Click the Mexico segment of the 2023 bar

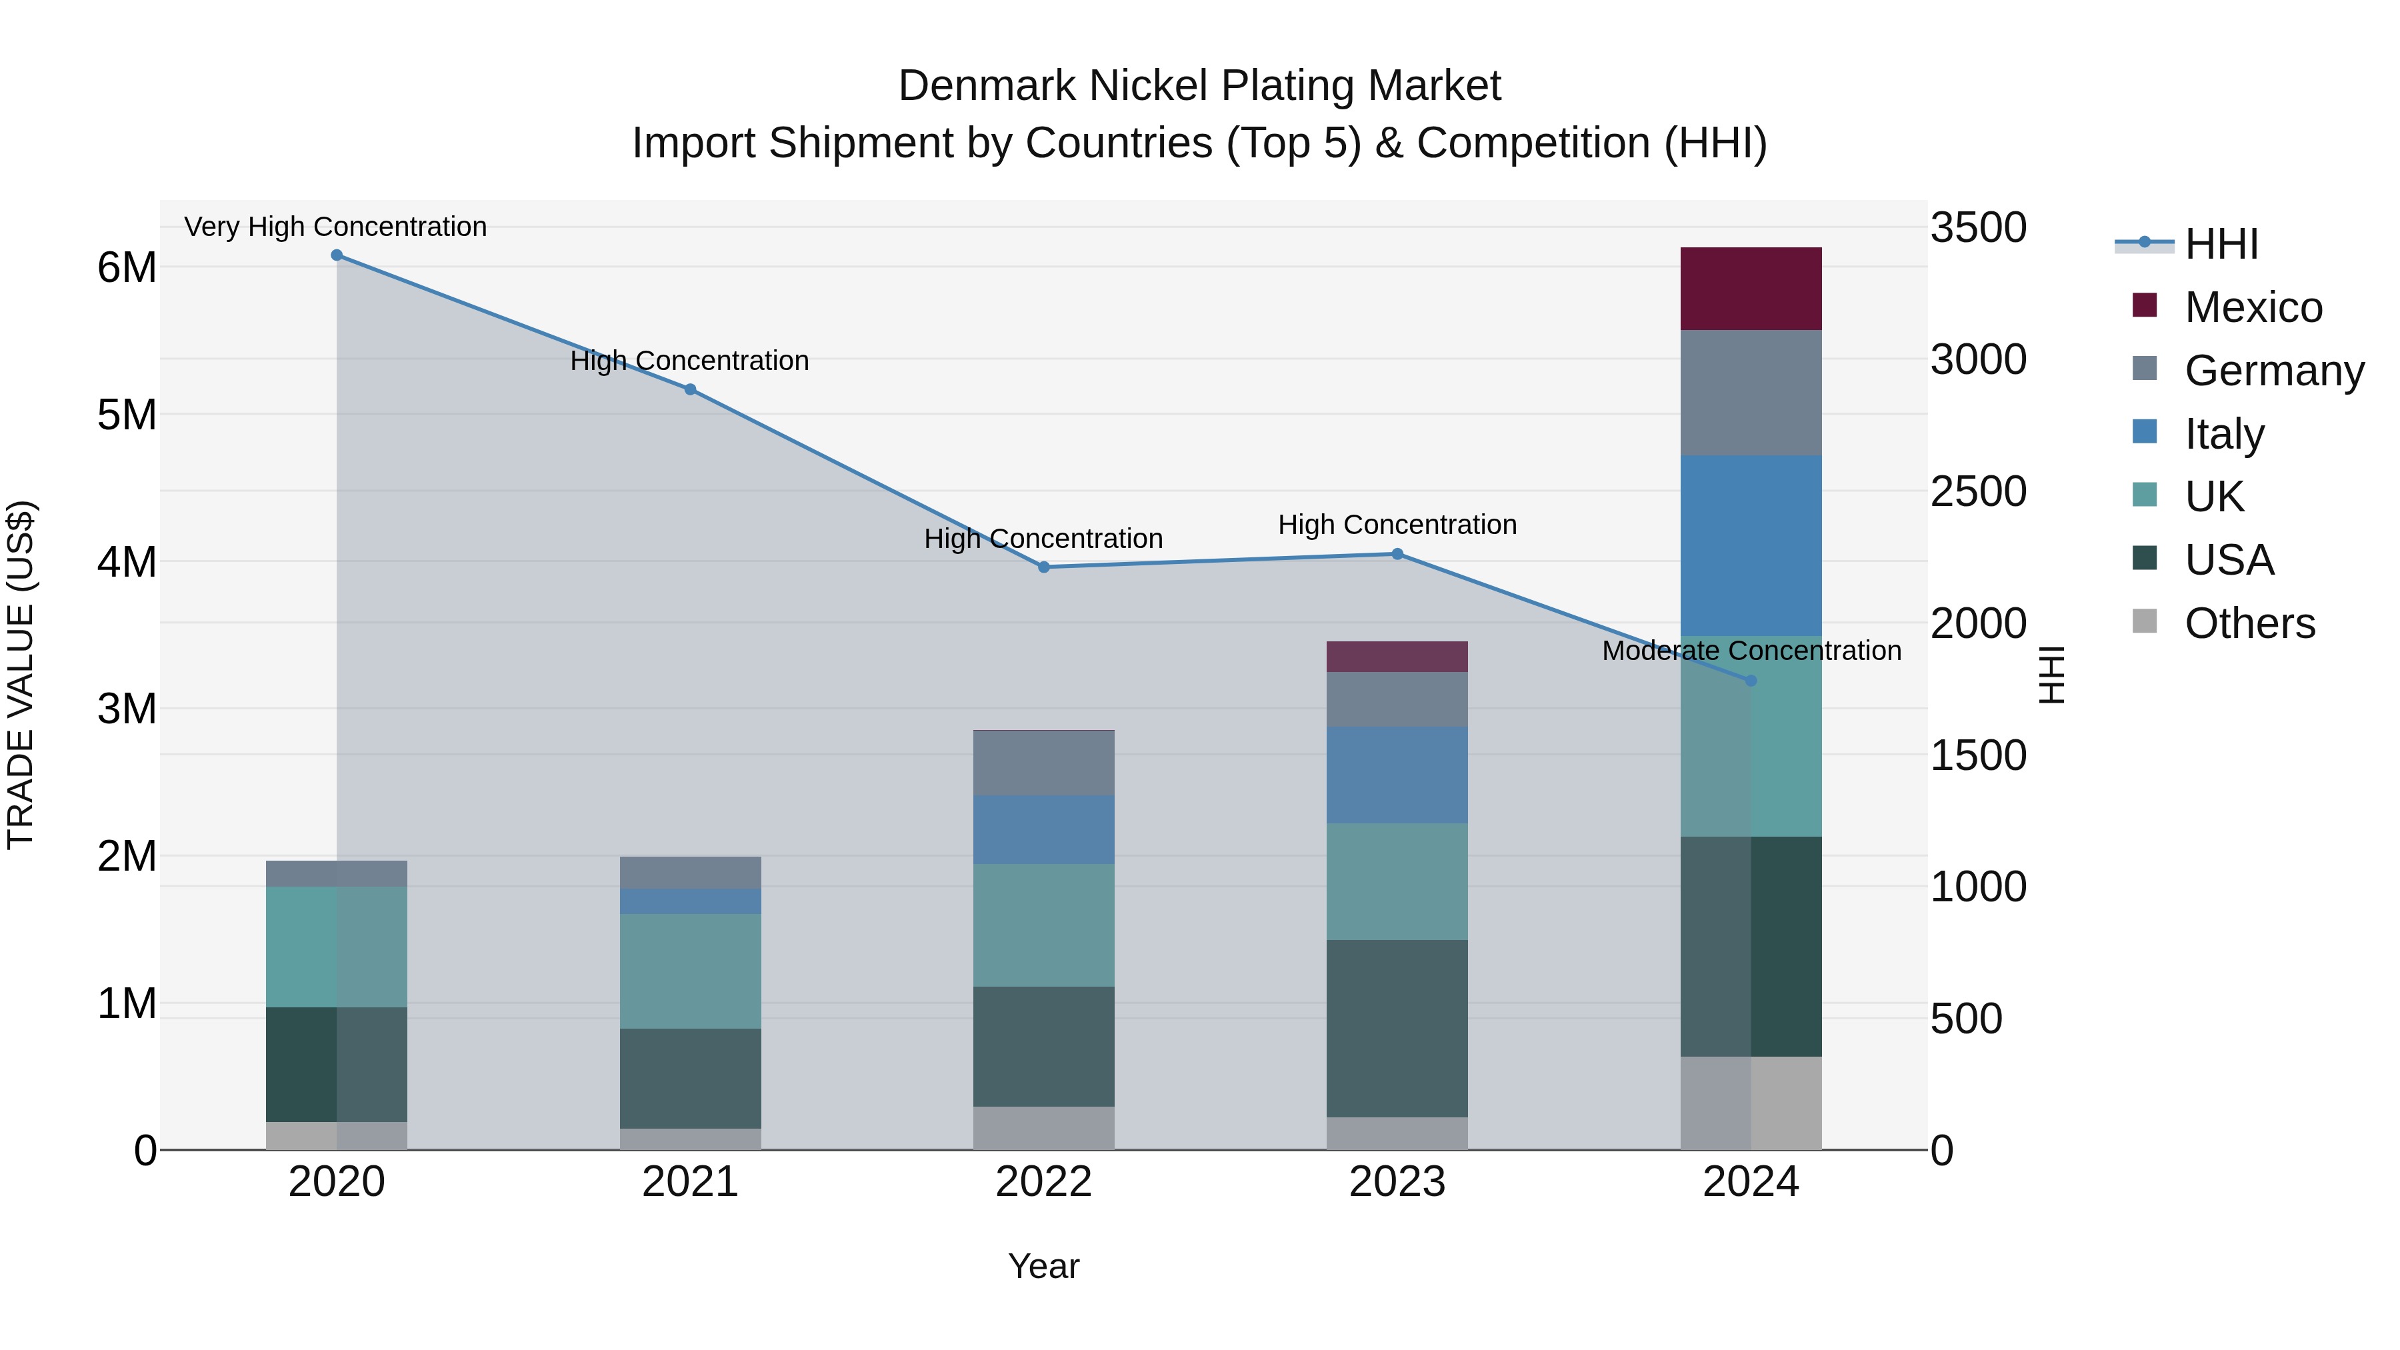[x=1397, y=657]
